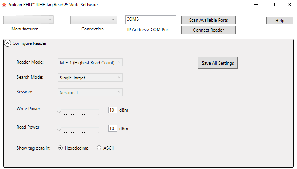The height and width of the screenshot is (169, 297).
Task: Expand the Reader Mode dropdown
Action: point(90,63)
